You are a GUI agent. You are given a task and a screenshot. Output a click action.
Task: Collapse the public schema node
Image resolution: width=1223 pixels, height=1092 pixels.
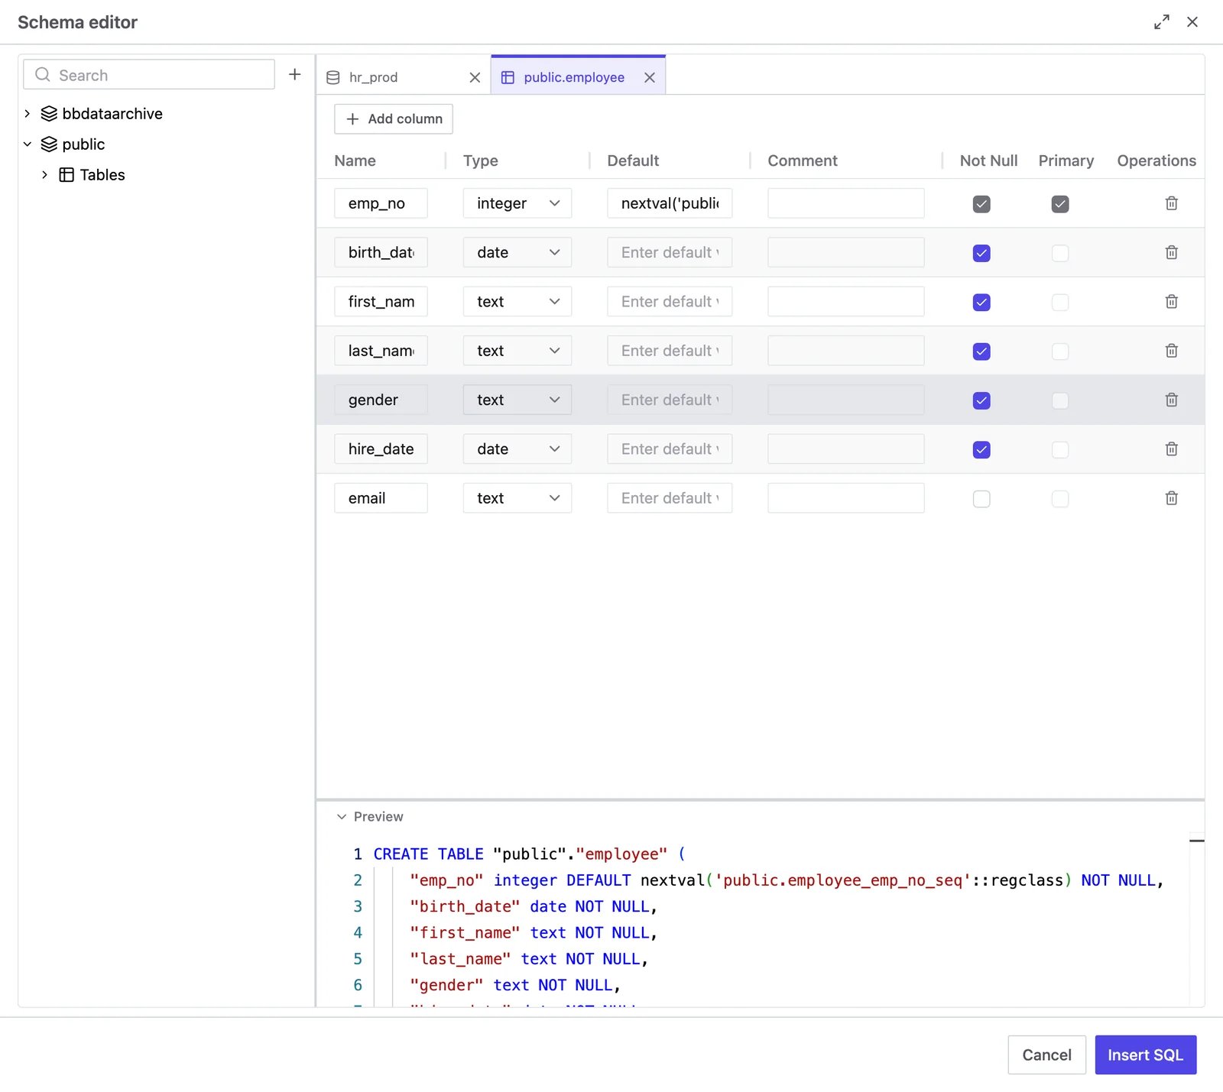[x=28, y=144]
